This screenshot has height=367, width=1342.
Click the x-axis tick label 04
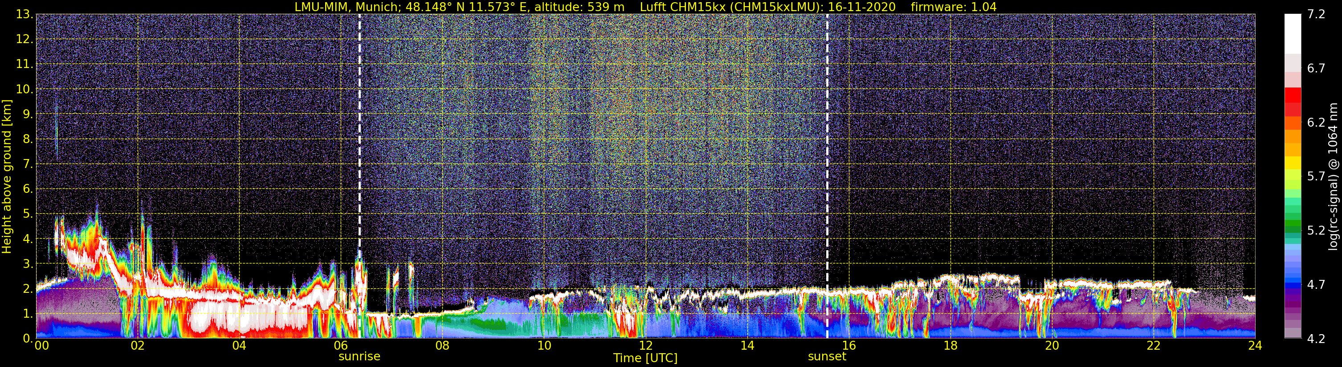click(239, 346)
